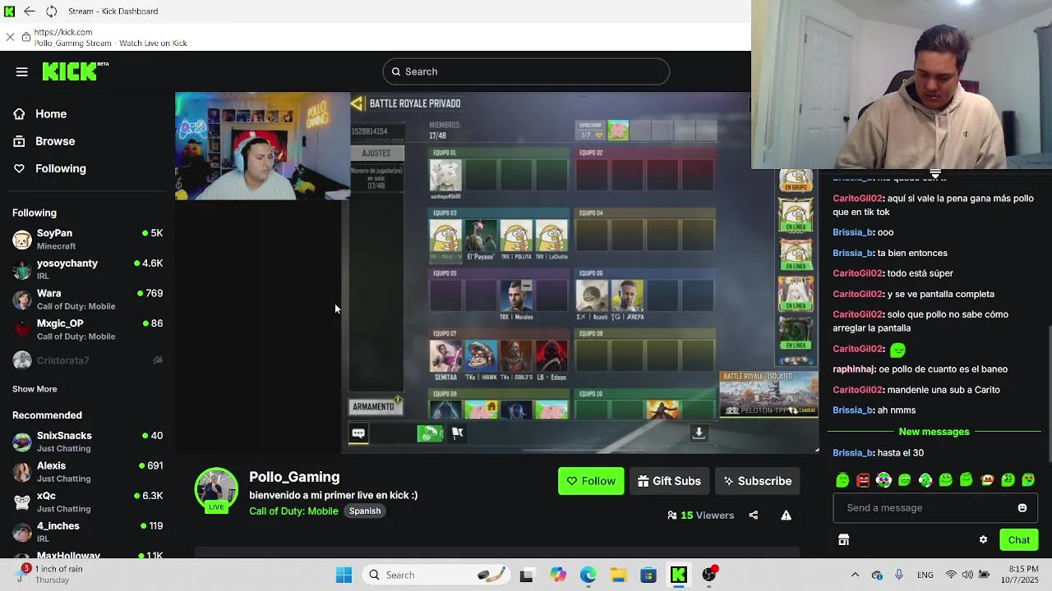Open recommended channel Alexis
Viewport: 1052px width, 591px height.
click(x=88, y=472)
